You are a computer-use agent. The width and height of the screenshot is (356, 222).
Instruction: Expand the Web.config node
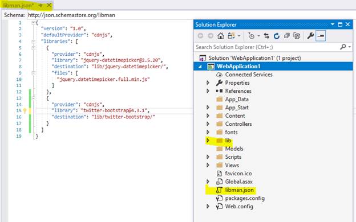click(208, 207)
